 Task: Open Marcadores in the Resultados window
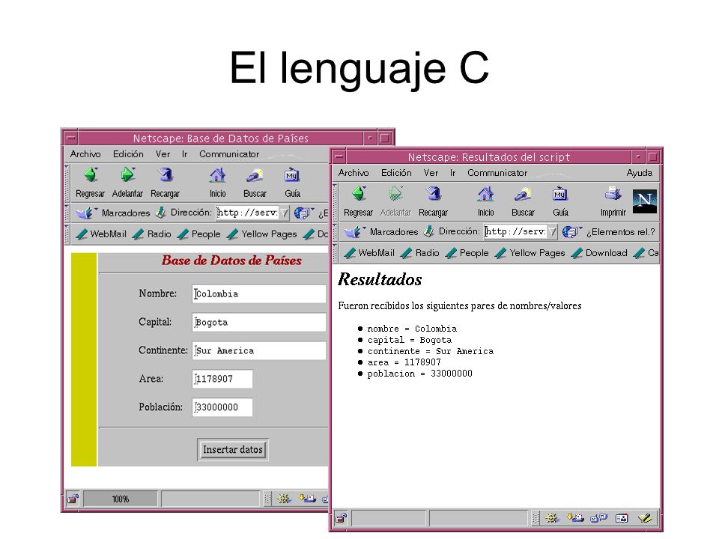[381, 232]
